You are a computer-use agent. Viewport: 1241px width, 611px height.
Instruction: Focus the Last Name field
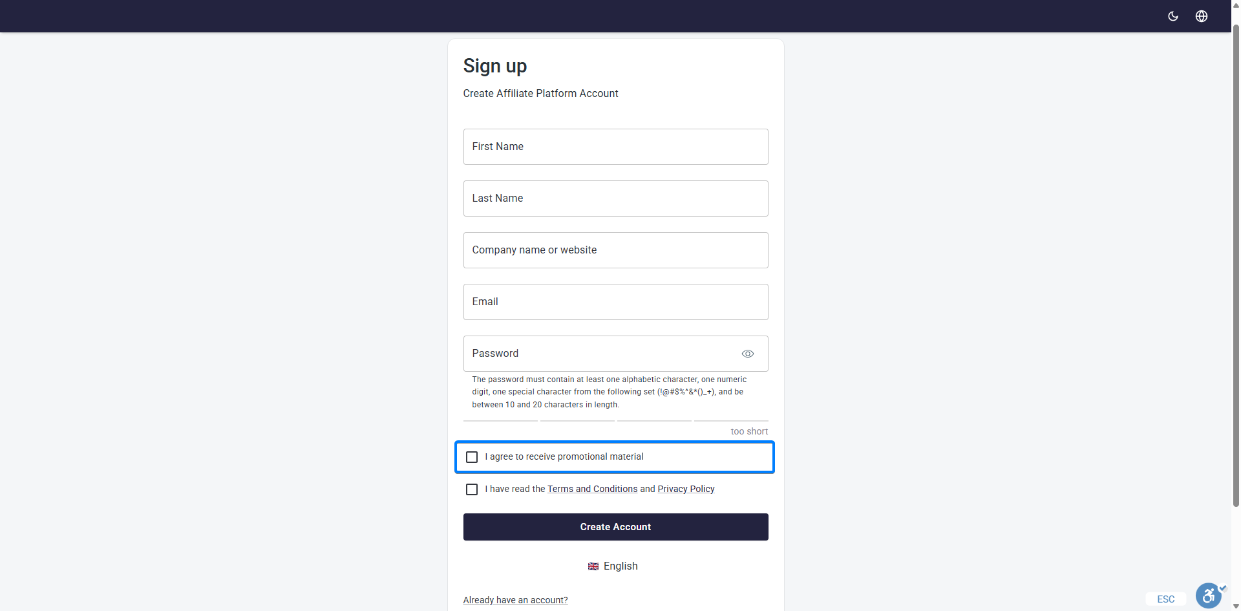(x=615, y=198)
